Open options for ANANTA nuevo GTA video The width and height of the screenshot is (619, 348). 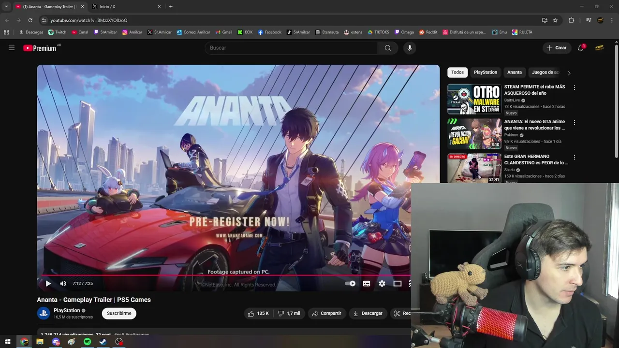click(x=575, y=123)
